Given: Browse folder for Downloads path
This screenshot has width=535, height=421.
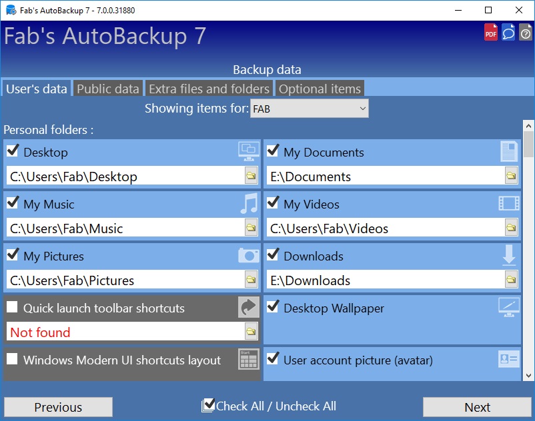Looking at the screenshot, I should pos(511,280).
